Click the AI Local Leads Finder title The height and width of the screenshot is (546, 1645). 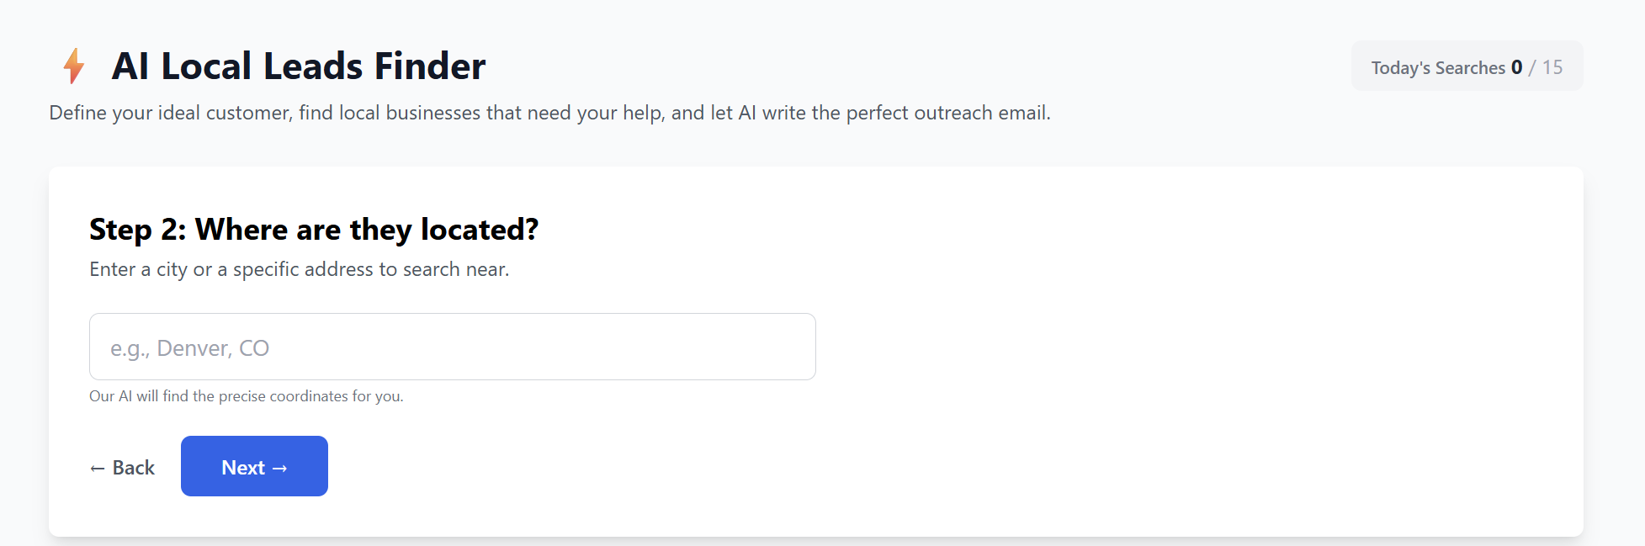(x=299, y=66)
